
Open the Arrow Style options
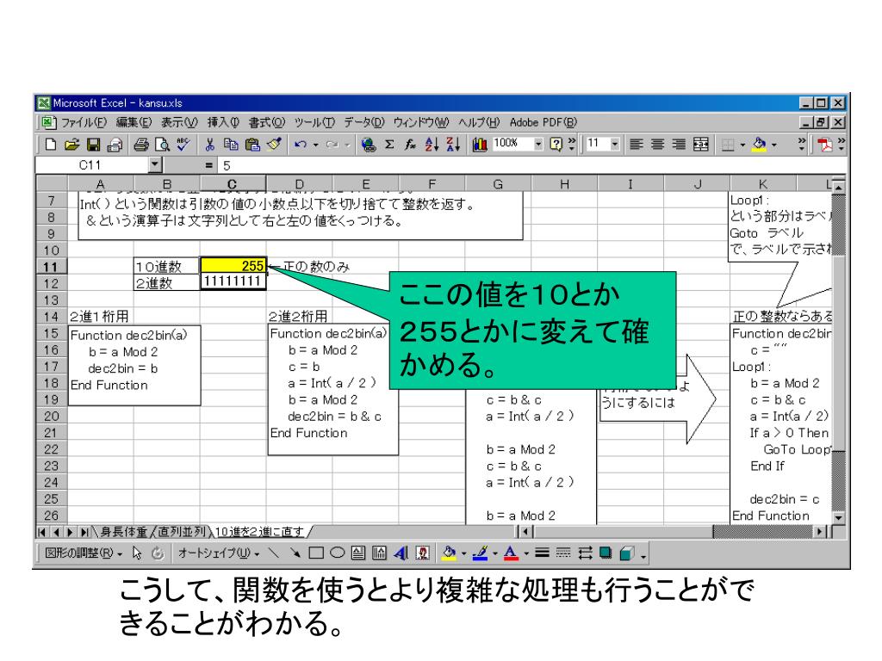pos(585,553)
